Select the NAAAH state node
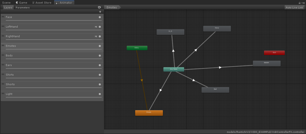Screen dimensions: 306x134 click(267, 63)
